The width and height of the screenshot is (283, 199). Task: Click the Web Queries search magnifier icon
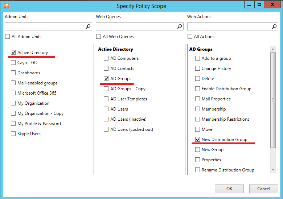pos(179,26)
